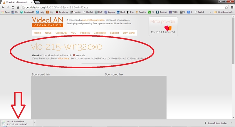Open the G bookmark
This screenshot has width=235, height=127.
coord(190,12)
